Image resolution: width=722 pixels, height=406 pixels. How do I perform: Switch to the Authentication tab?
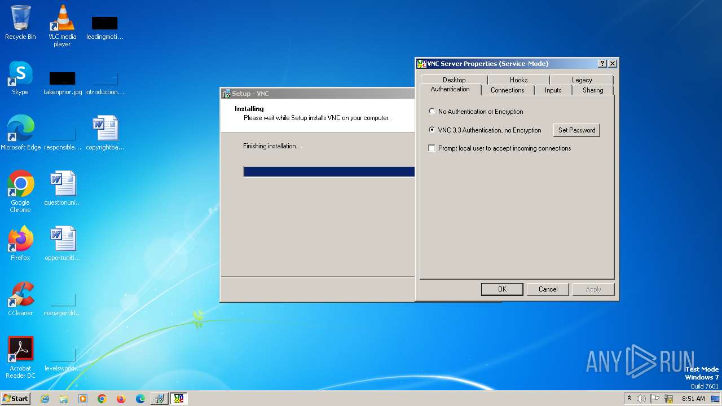[450, 89]
